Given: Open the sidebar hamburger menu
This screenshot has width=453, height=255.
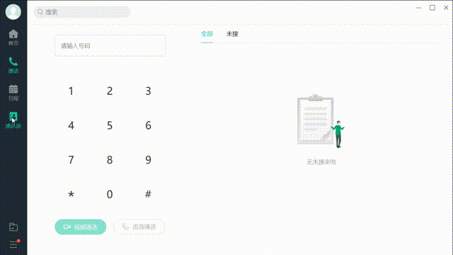Looking at the screenshot, I should tap(13, 244).
